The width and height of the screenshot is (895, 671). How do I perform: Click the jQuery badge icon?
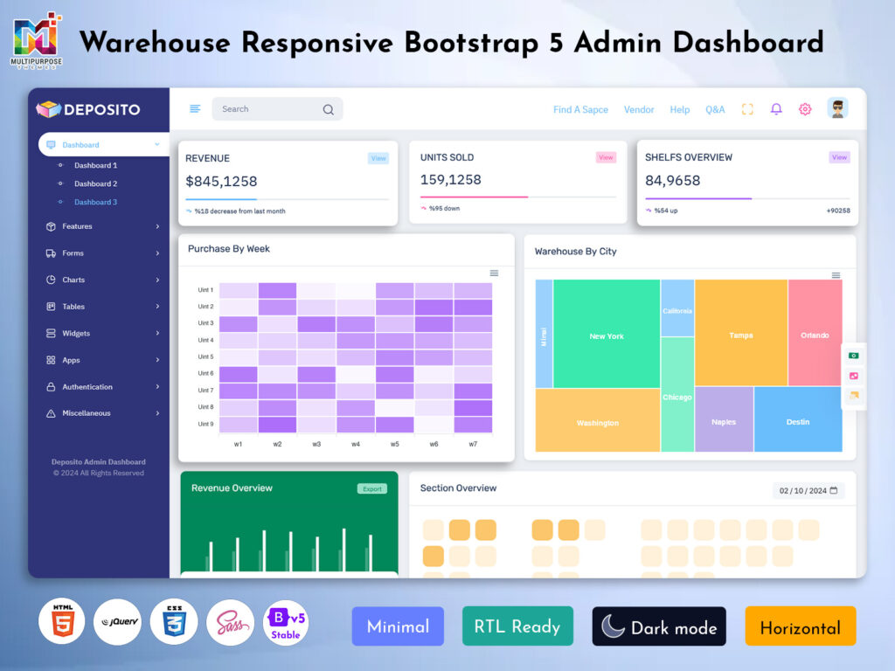pos(117,621)
